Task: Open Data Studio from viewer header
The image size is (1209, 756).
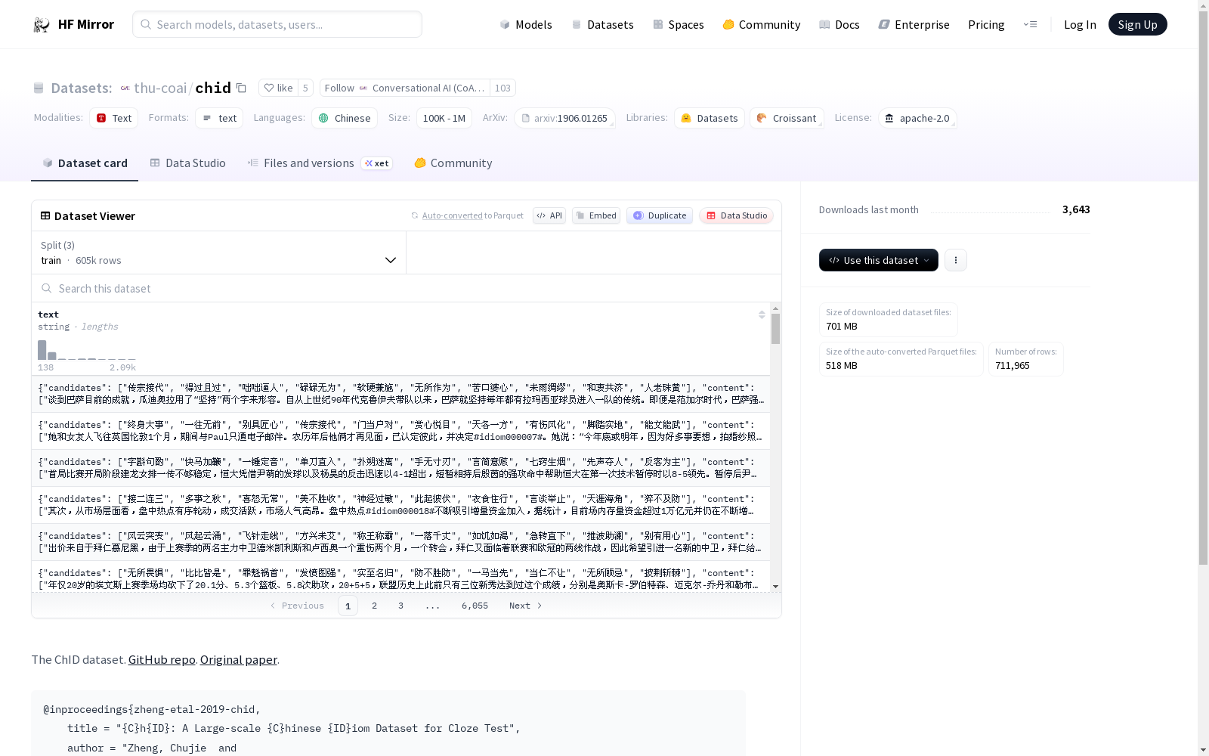Action: (x=736, y=215)
